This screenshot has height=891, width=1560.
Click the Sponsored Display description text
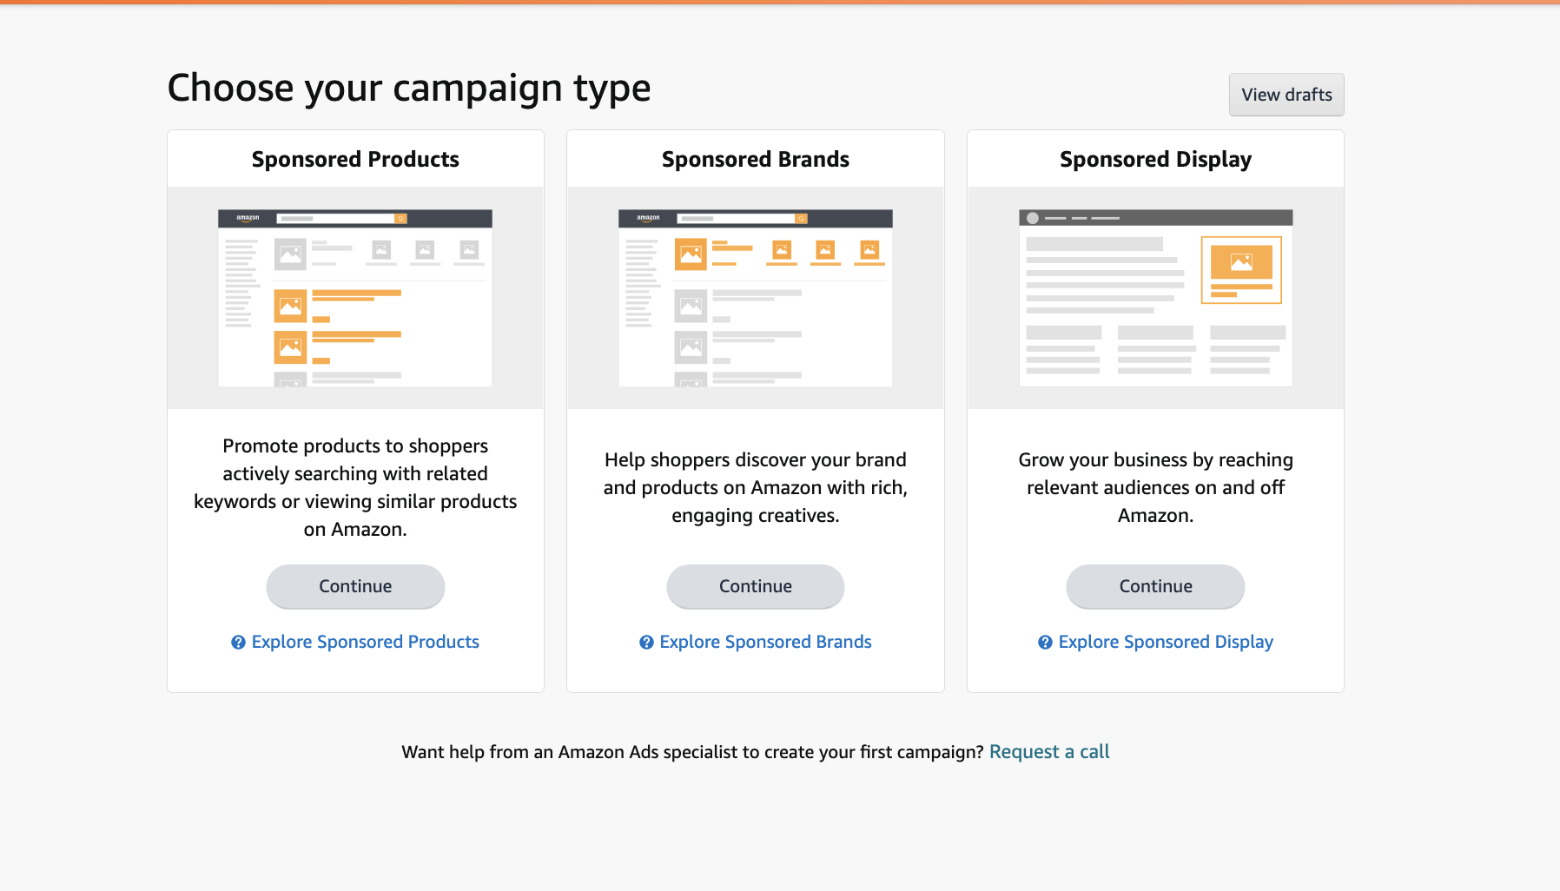[x=1155, y=487]
